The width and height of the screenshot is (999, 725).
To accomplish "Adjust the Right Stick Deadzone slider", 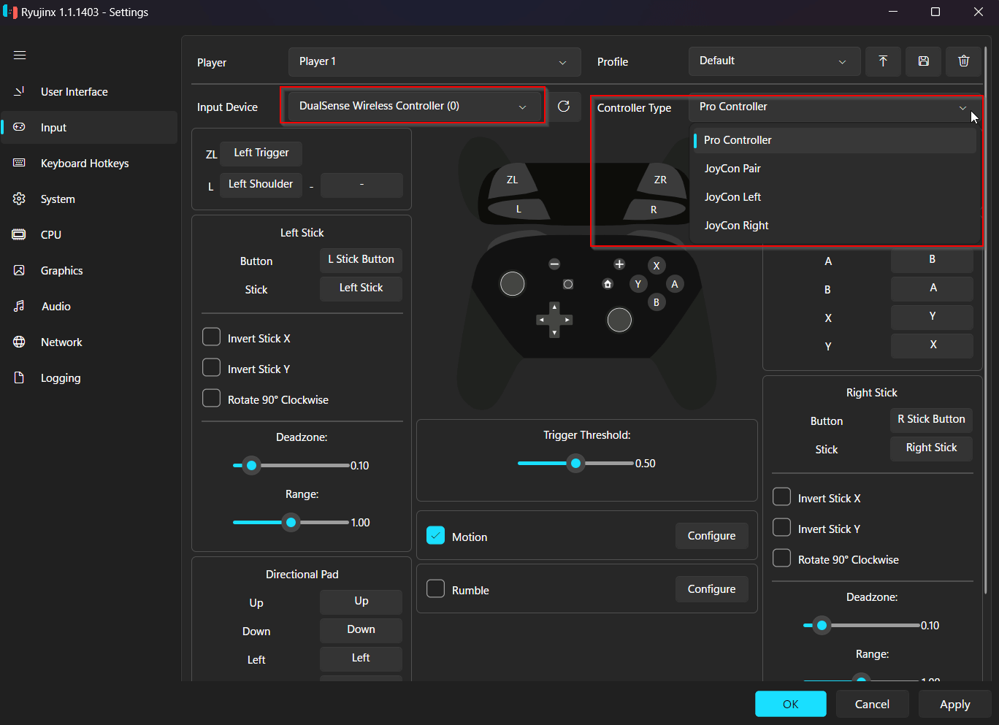I will [862, 625].
